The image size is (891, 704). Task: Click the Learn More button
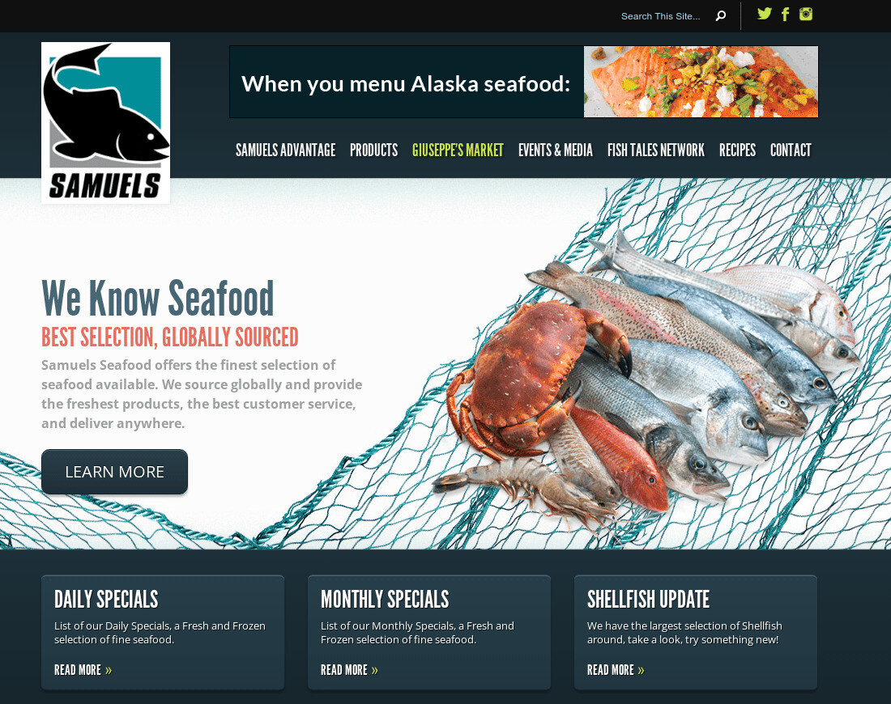114,472
